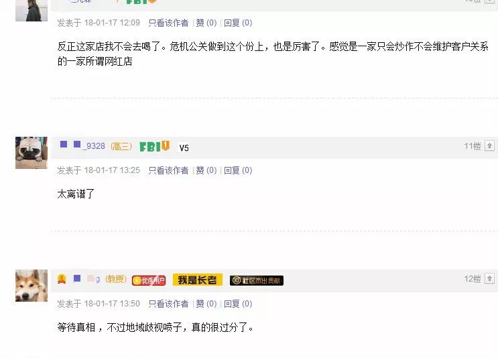This screenshot has width=498, height=358.
Task: Click the 社区杰出贡献 black badge
Action: pyautogui.click(x=257, y=280)
